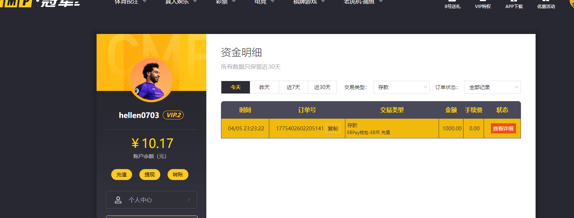Click the 提现 withdraw button
The height and width of the screenshot is (218, 574).
(150, 175)
